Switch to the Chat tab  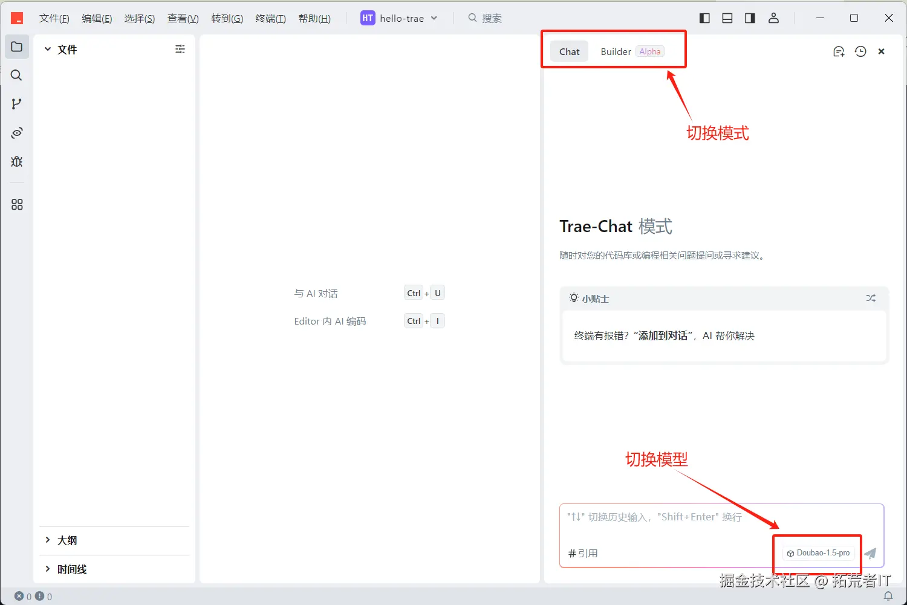570,51
